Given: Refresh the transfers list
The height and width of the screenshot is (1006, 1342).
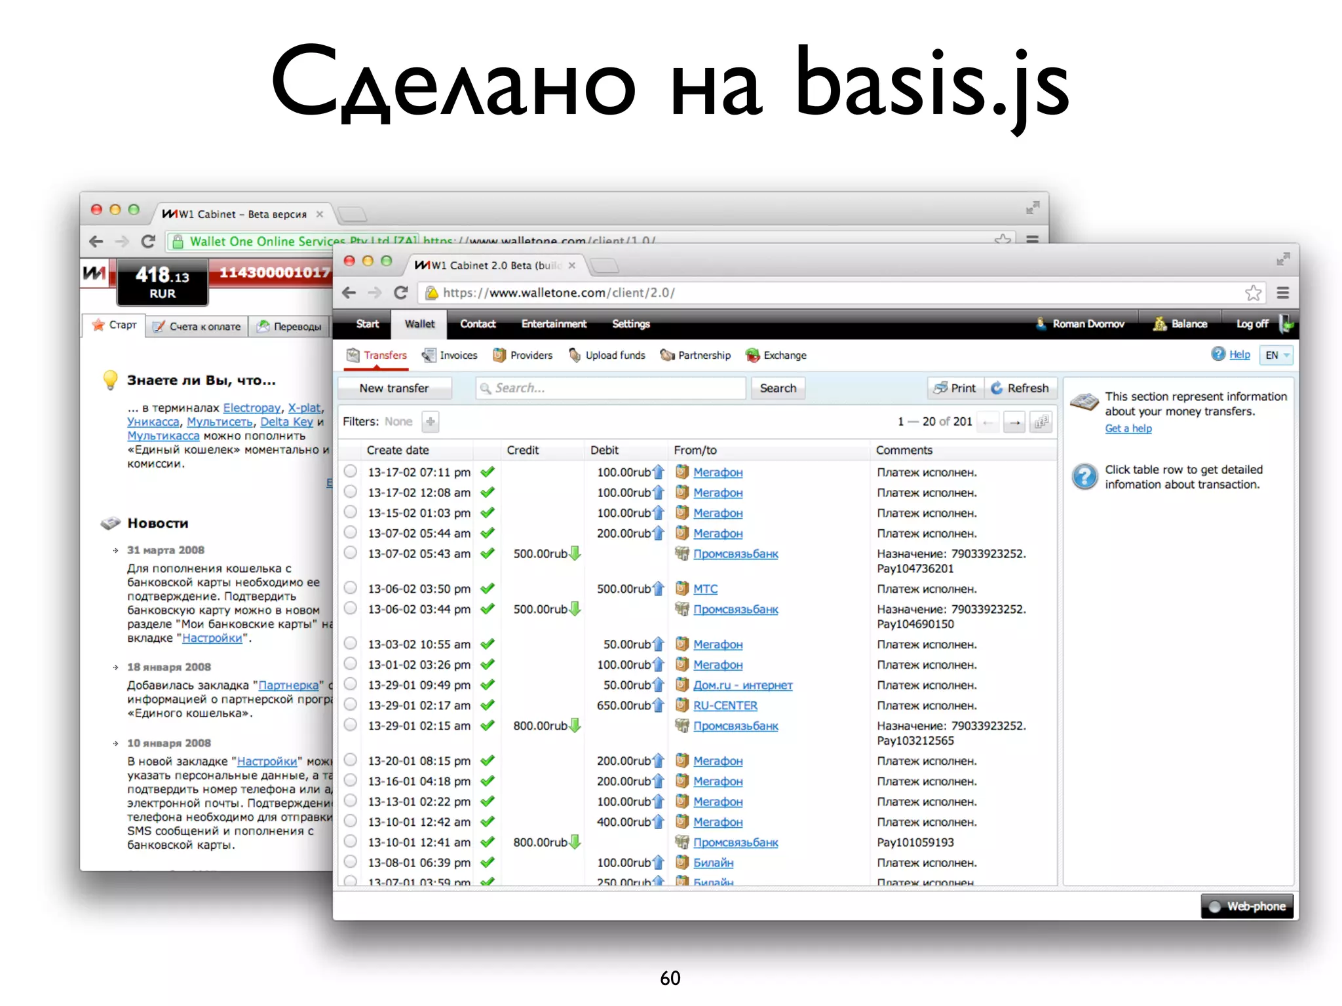Looking at the screenshot, I should point(1020,388).
